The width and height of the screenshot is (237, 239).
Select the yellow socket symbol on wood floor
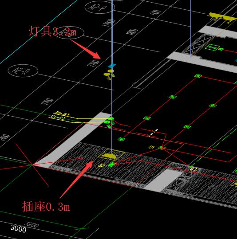pos(111,154)
